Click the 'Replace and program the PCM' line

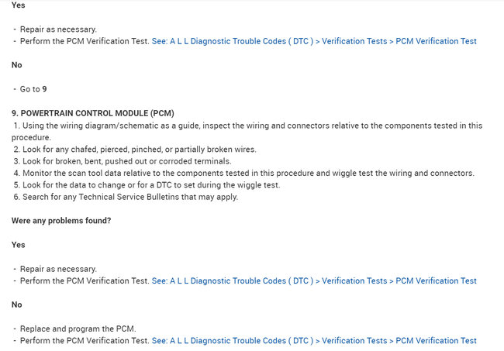[x=78, y=329]
